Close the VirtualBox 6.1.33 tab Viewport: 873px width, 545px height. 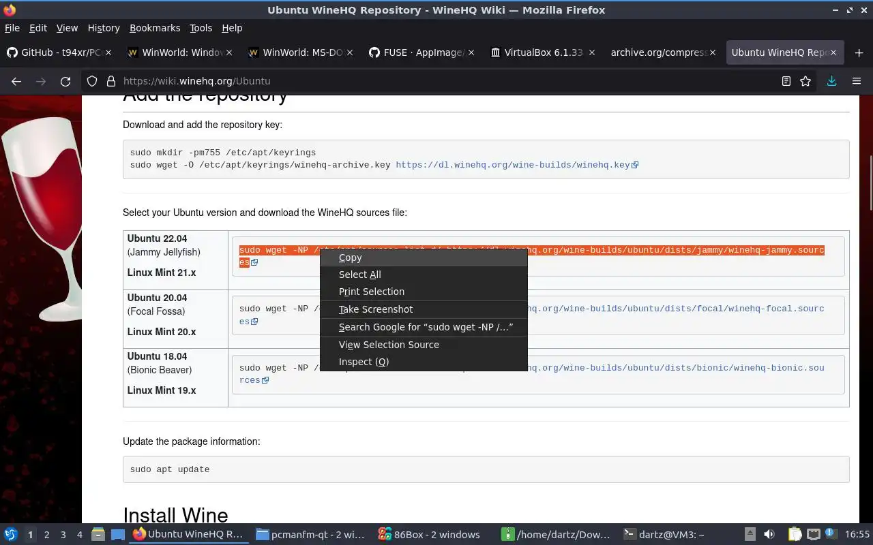[x=591, y=52]
